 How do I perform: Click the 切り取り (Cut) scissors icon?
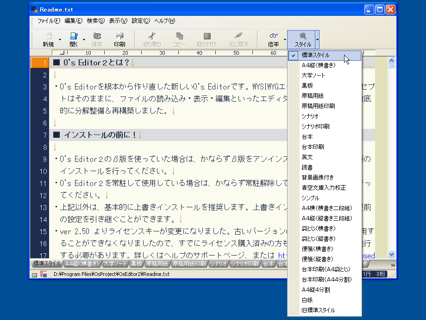click(152, 36)
